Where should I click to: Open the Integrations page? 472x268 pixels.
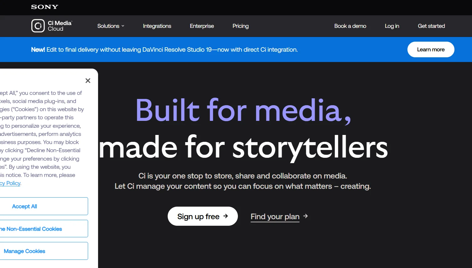[x=157, y=26]
